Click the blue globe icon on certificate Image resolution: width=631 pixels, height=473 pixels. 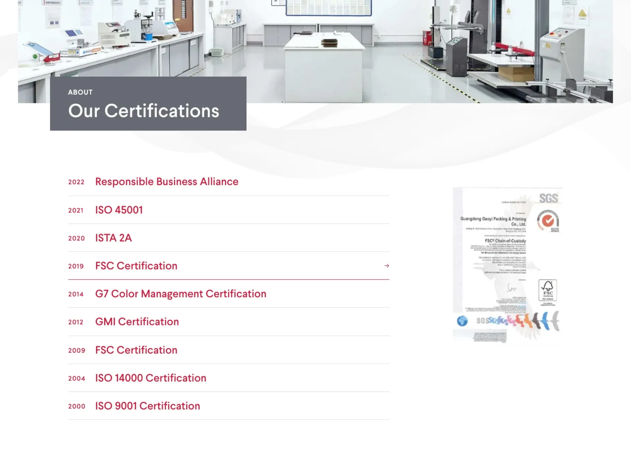tap(462, 321)
